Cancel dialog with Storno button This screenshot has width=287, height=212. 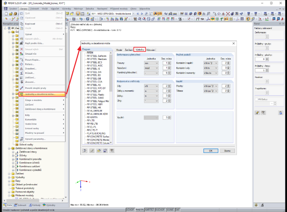[x=227, y=151]
